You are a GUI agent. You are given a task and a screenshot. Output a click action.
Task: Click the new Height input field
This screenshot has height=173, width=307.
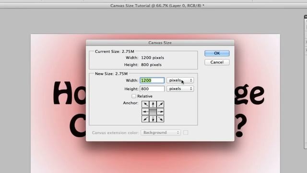click(152, 89)
